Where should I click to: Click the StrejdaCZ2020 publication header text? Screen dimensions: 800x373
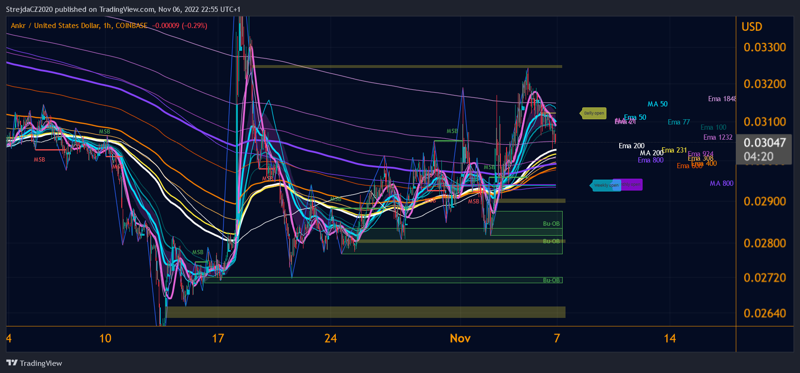click(x=123, y=9)
